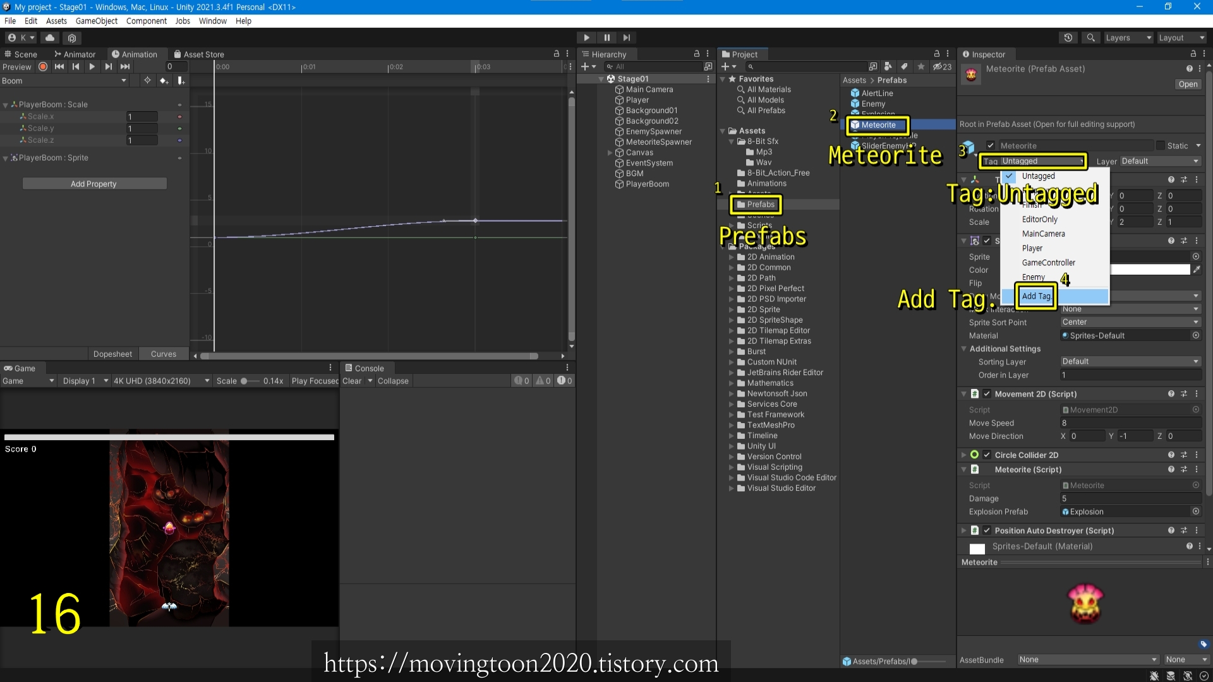Open the Layout dropdown

(x=1181, y=38)
